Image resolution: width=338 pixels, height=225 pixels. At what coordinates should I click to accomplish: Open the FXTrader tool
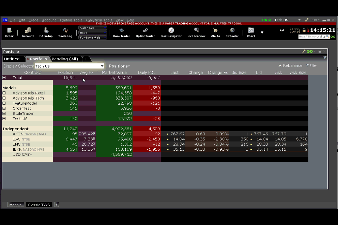pyautogui.click(x=232, y=32)
